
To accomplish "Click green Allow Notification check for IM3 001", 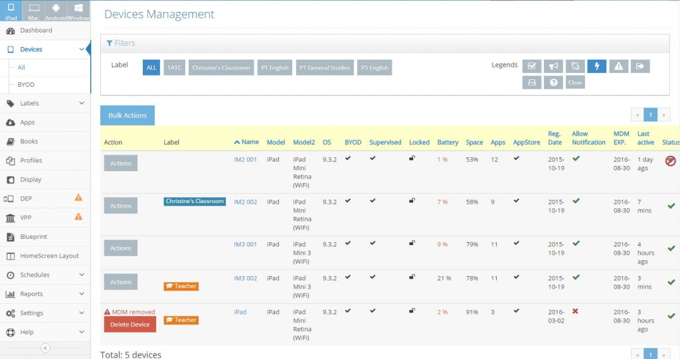I will click(576, 244).
